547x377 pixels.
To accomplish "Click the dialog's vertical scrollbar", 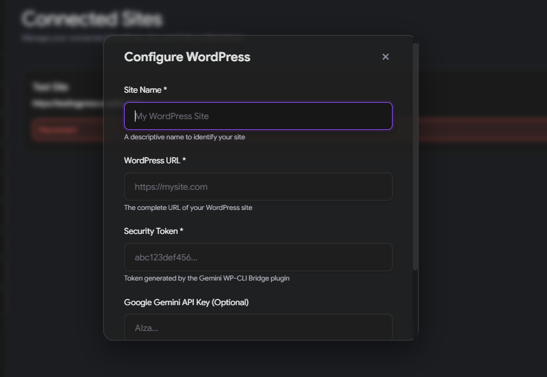I will pos(415,158).
